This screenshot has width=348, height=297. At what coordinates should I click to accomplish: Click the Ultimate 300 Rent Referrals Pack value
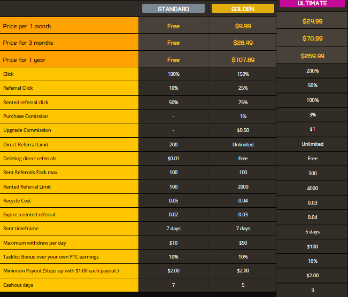[313, 174]
